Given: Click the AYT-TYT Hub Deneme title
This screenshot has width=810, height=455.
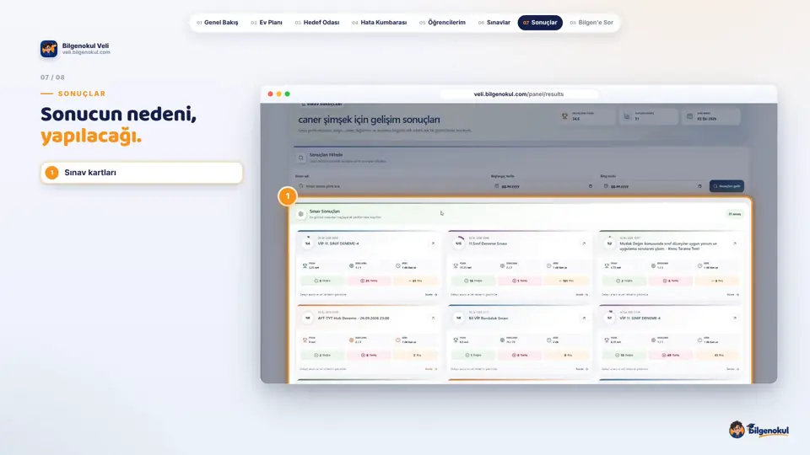Looking at the screenshot, I should point(354,318).
